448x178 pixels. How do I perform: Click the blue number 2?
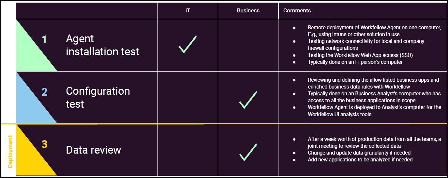(x=44, y=92)
